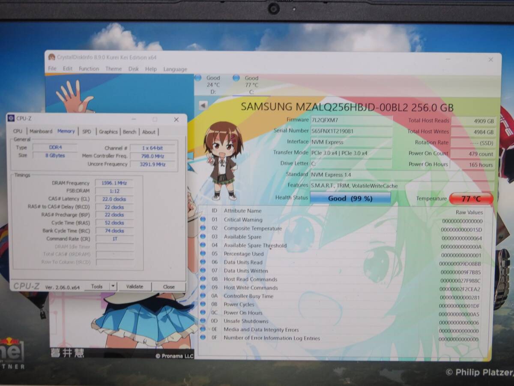Switch to Mainboard tab in CPU-Z
The image size is (514, 386).
(41, 132)
